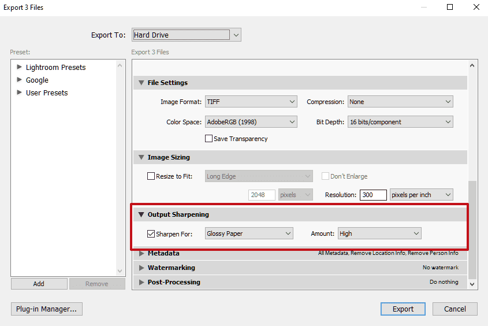
Task: Enable the Resize to Fit checkbox
Action: pos(151,176)
